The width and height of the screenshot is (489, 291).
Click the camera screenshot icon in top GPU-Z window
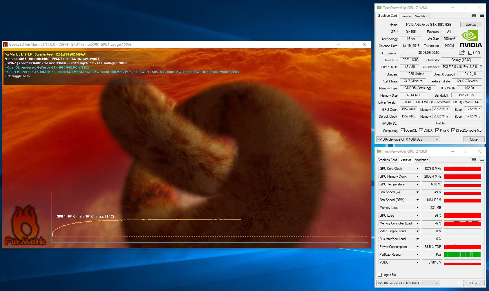point(474,16)
